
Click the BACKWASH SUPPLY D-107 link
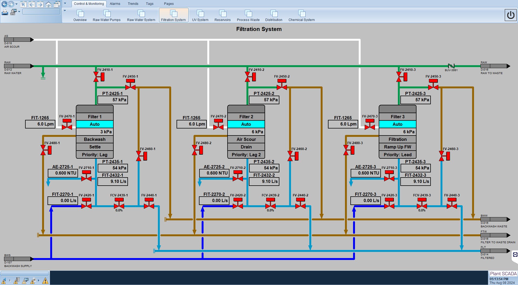point(19,259)
